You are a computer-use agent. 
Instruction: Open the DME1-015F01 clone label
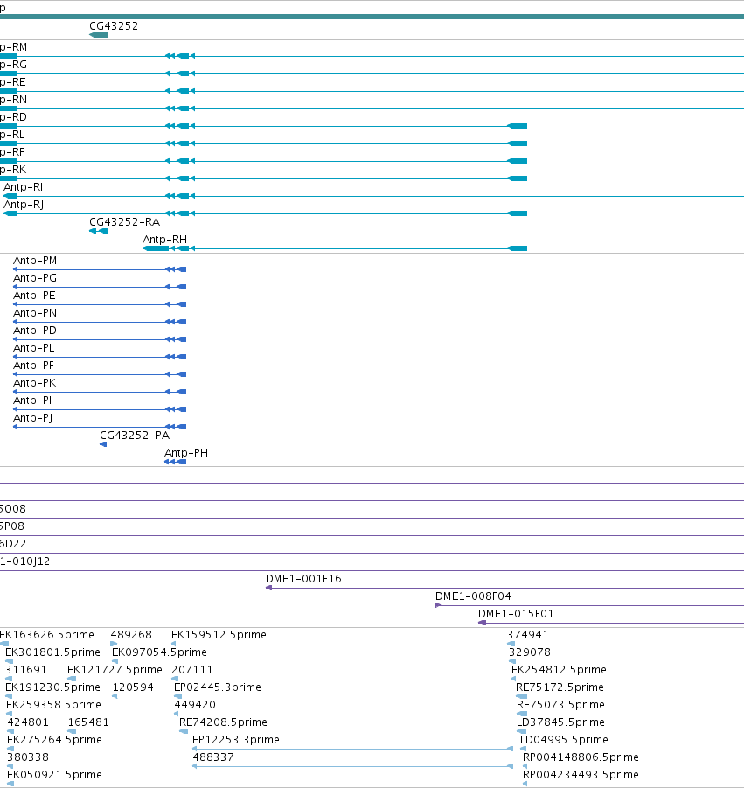516,614
